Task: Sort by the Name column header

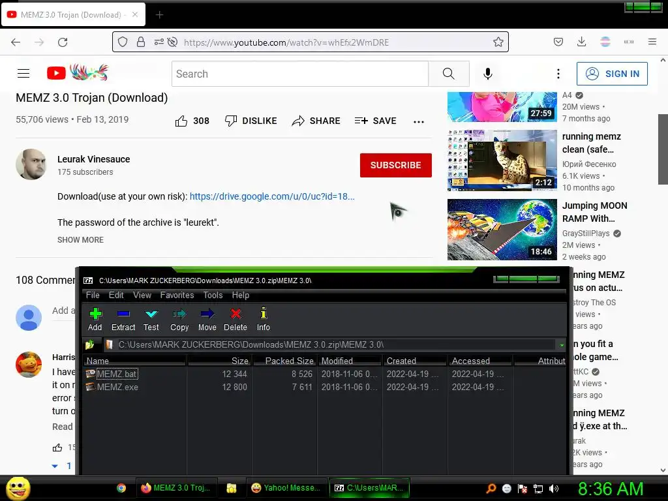Action: point(134,361)
